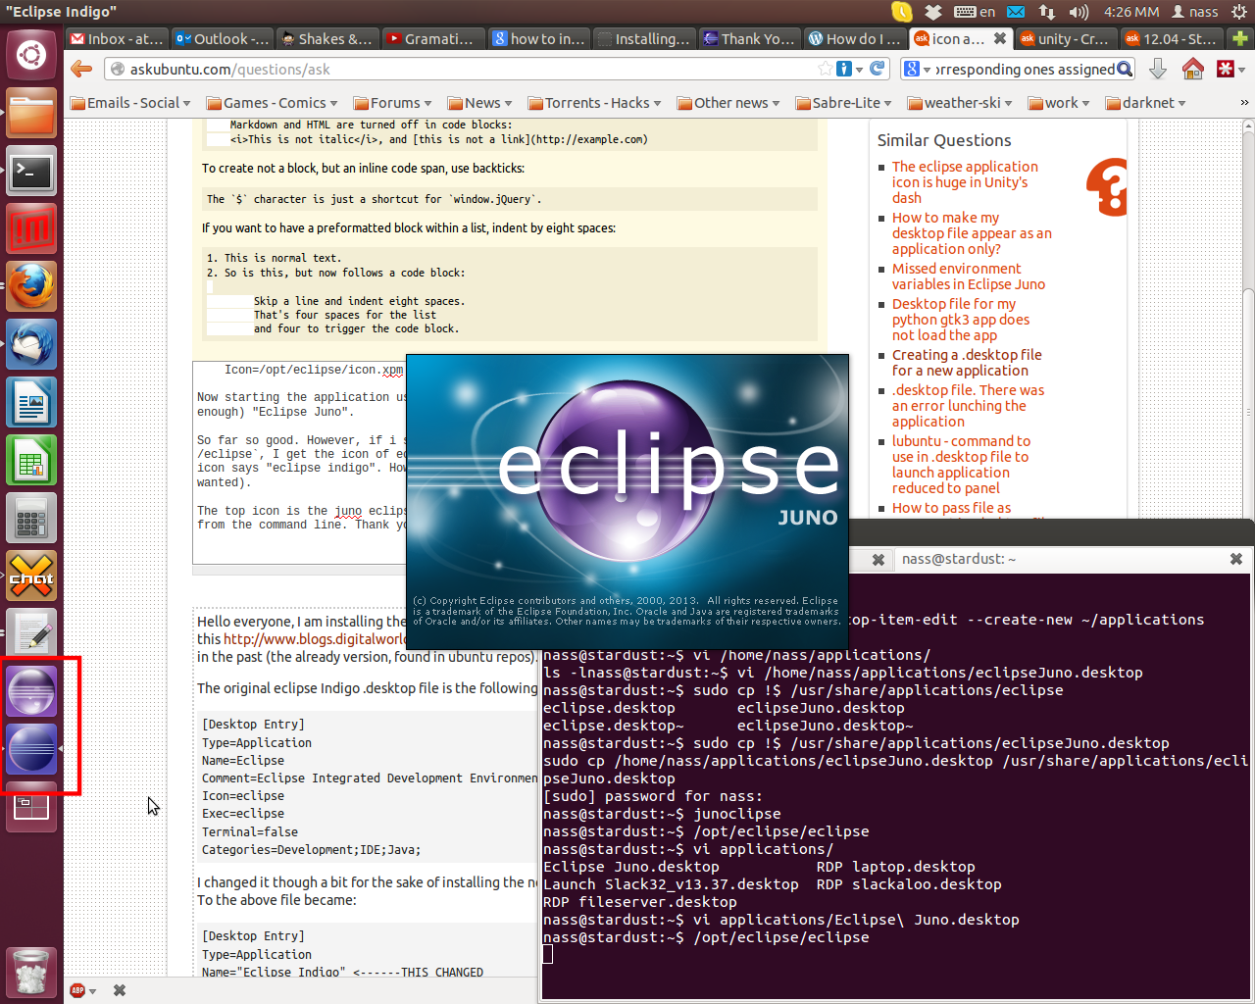Open LibreOffice Calc from the launcher
This screenshot has height=1004, width=1255.
click(31, 460)
